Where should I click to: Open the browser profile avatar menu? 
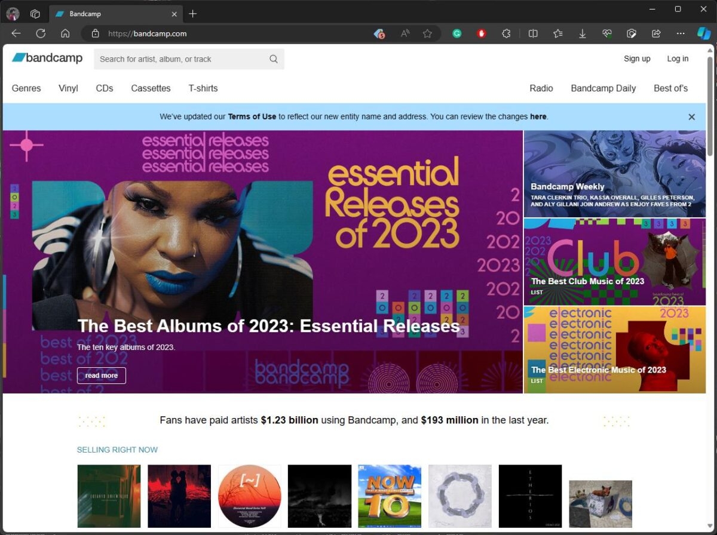point(12,13)
